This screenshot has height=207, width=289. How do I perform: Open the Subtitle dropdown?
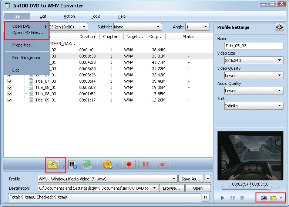click(138, 27)
